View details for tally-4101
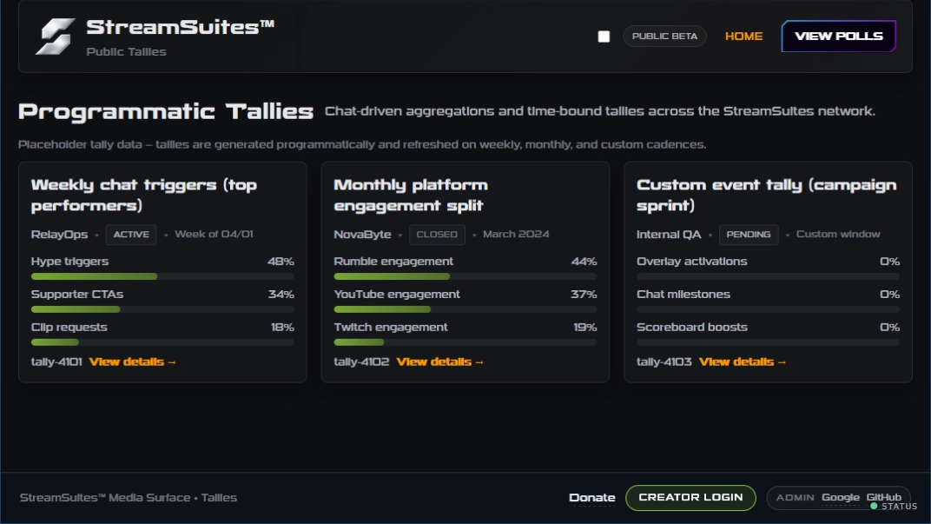 (132, 361)
